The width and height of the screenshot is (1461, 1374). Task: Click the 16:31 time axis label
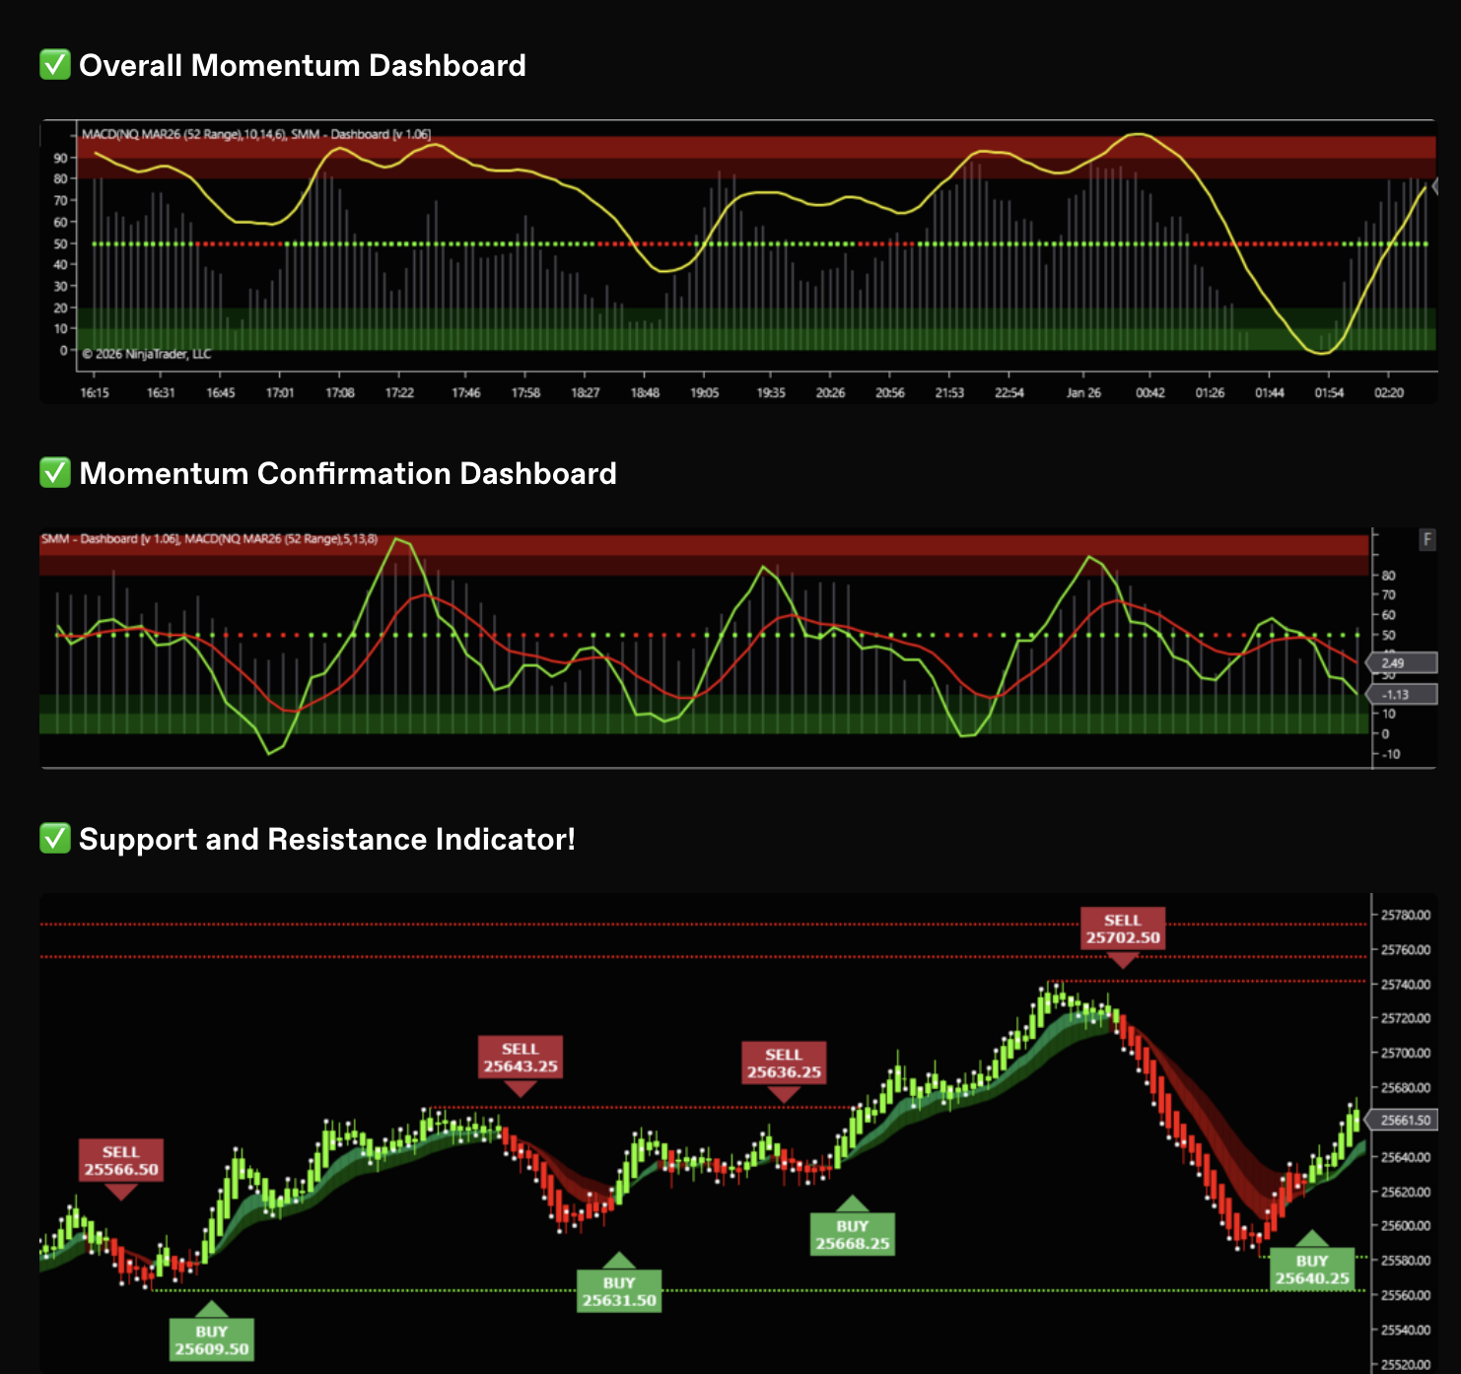pos(161,392)
